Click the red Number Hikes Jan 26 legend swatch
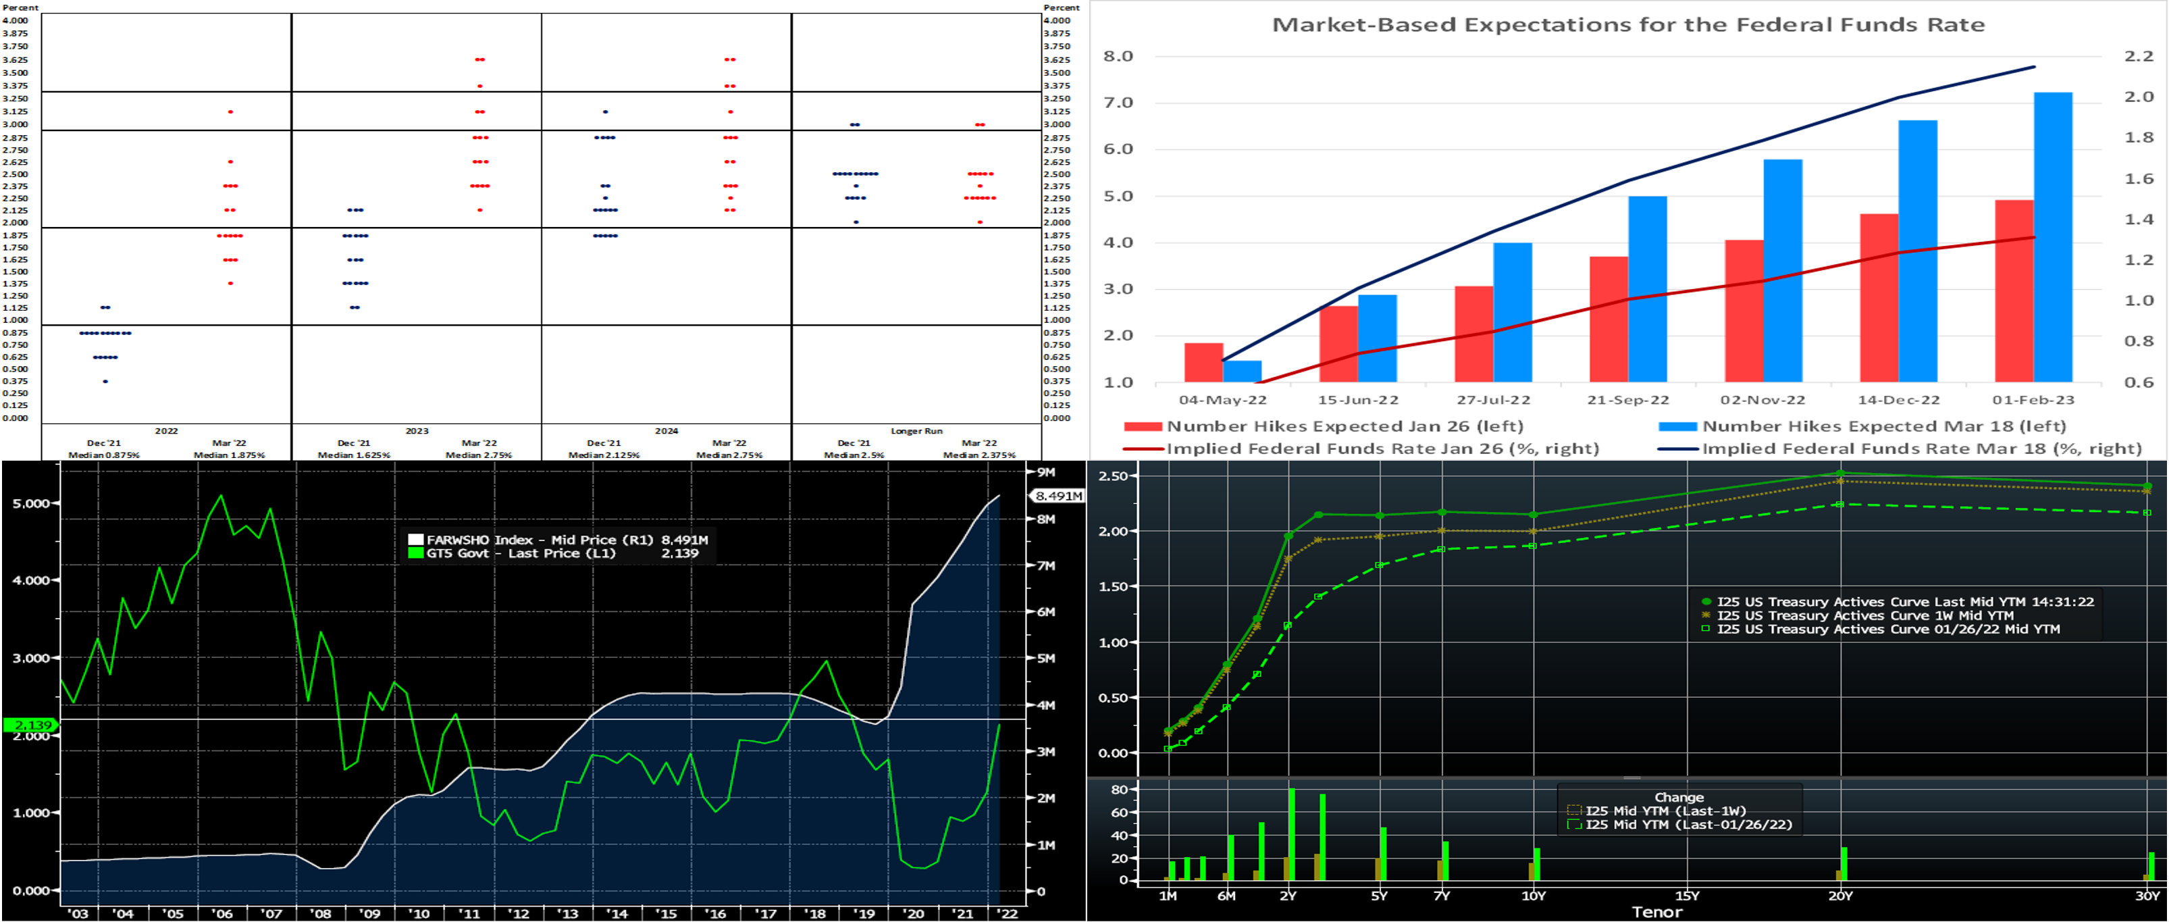 tap(1143, 427)
